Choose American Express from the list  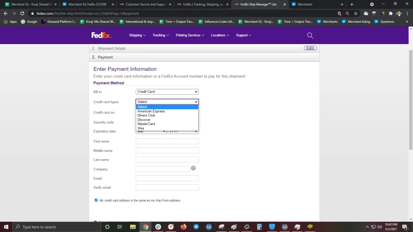pos(167,111)
